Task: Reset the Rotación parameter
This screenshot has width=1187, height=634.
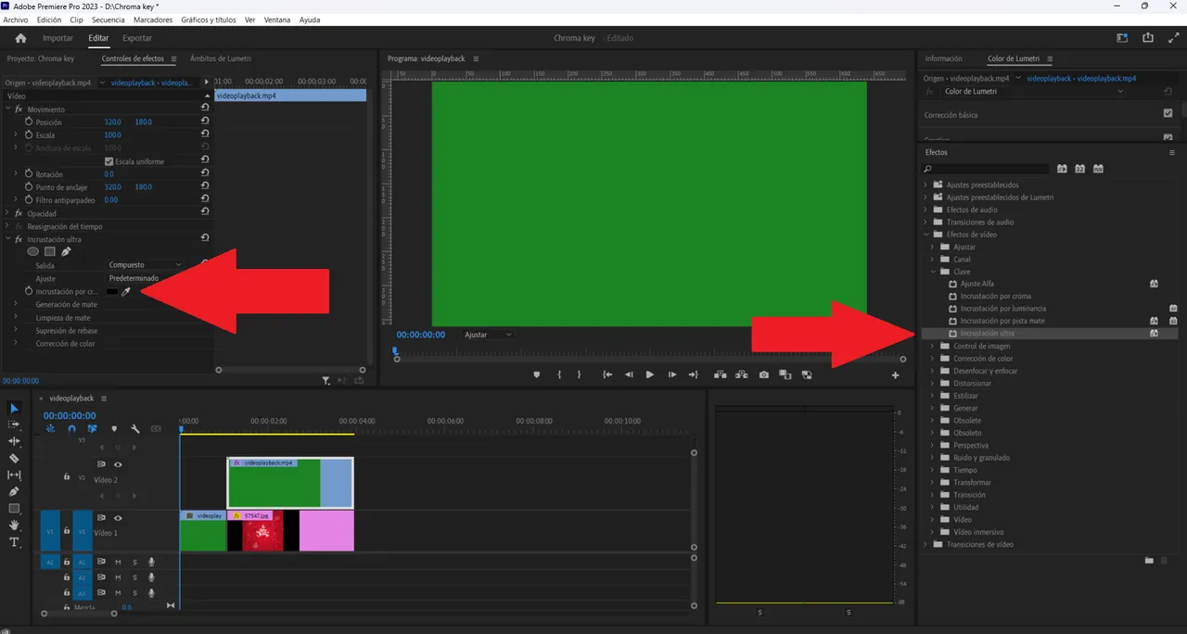Action: pos(205,173)
